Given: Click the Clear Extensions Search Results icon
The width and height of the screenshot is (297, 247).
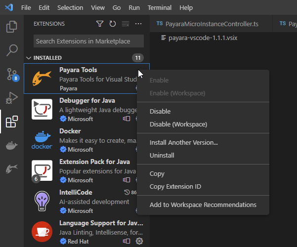Looking at the screenshot, I should pos(126,24).
